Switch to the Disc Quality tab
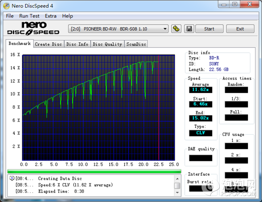 [x=107, y=44]
